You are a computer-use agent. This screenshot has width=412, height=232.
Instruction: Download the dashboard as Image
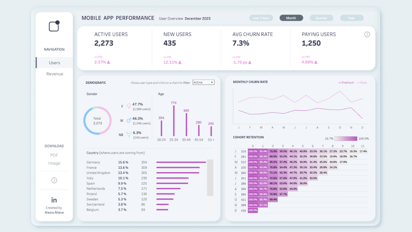point(54,163)
